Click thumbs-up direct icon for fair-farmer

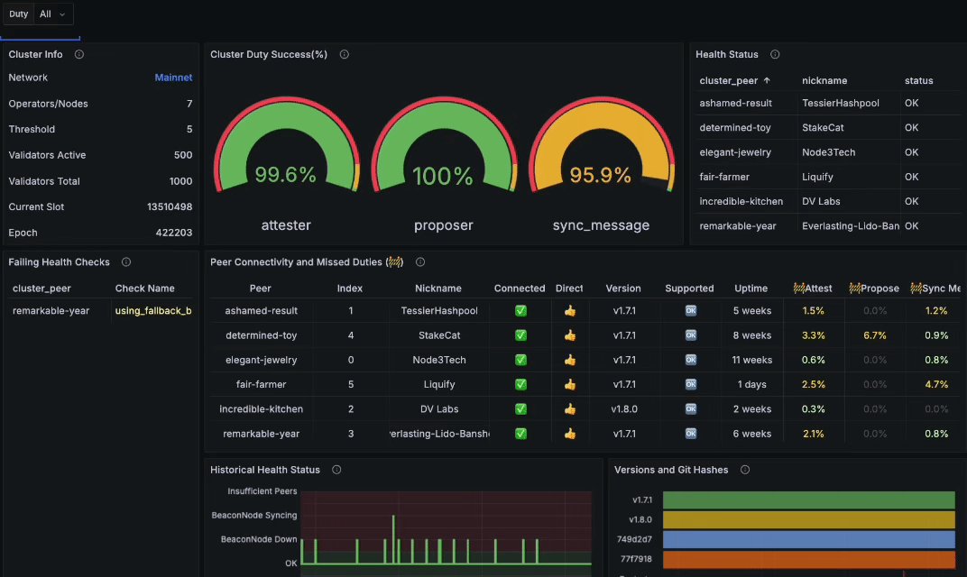point(570,385)
